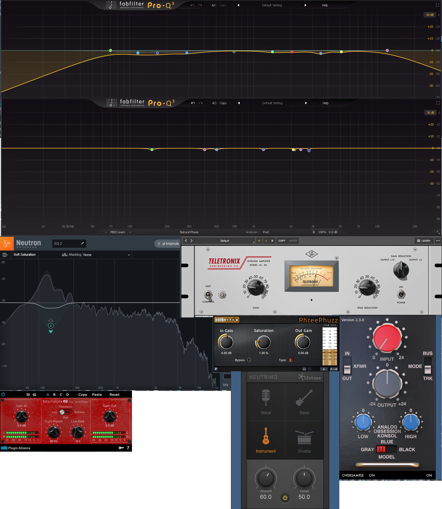This screenshot has height=509, width=442.
Task: Click the bx_subfilter redo arrow
Action: tap(35, 395)
